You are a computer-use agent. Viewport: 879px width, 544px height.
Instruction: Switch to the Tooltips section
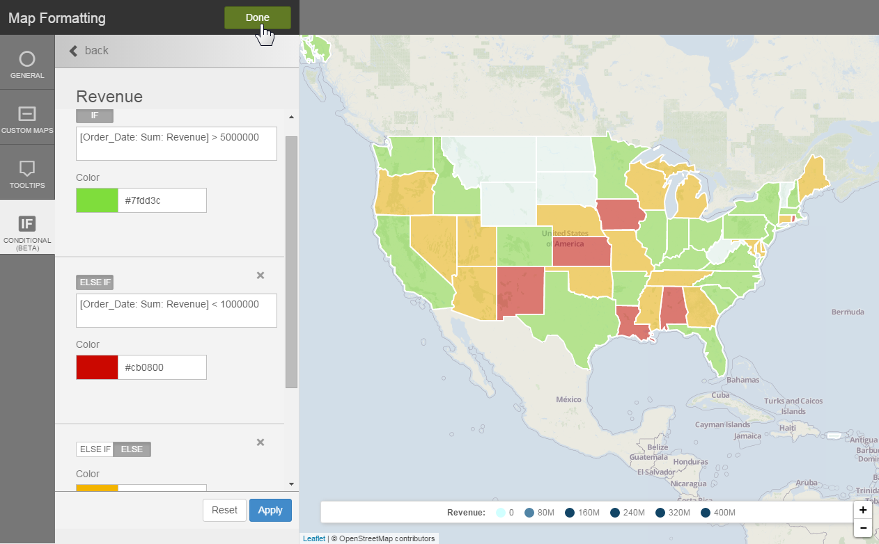[x=27, y=173]
